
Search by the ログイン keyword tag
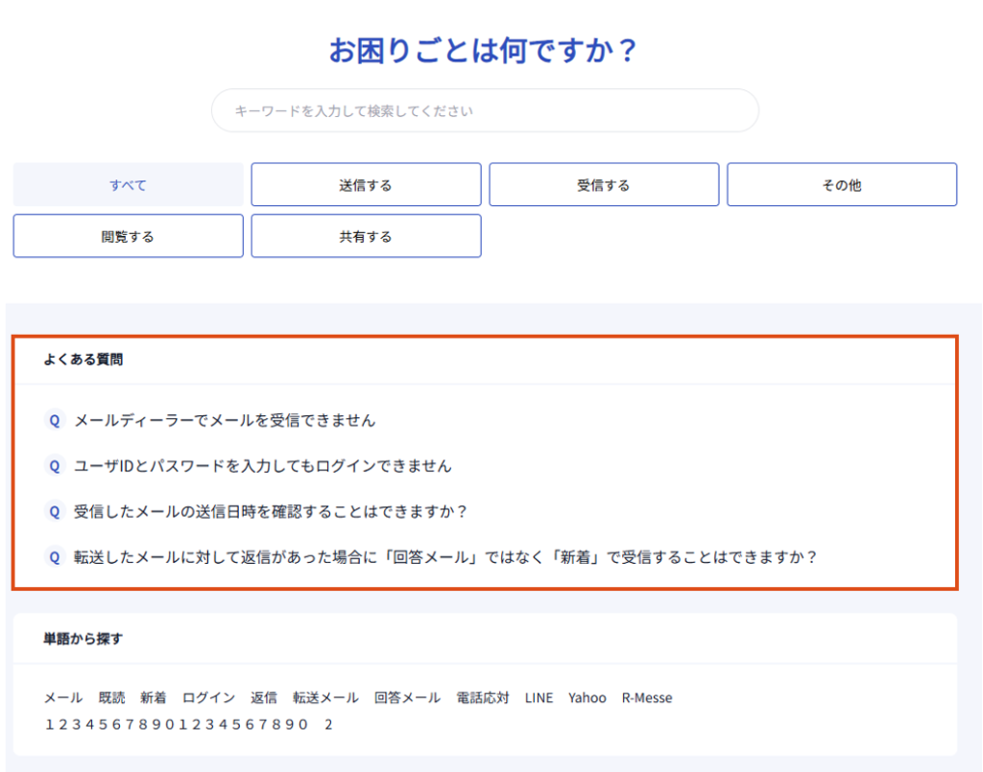[208, 697]
